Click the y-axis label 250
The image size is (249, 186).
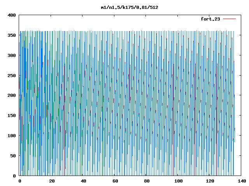point(12,76)
